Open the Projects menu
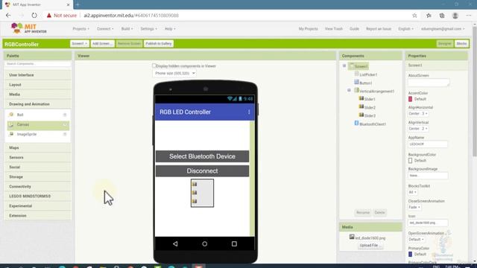The image size is (477, 268). [x=80, y=28]
